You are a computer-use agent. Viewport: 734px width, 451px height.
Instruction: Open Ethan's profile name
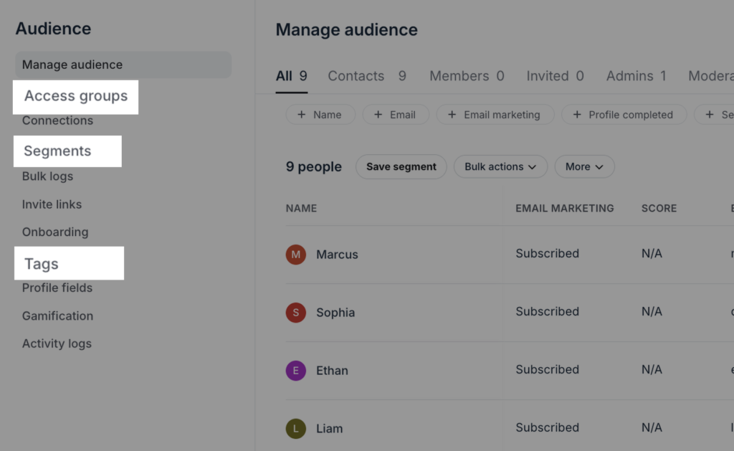click(332, 371)
